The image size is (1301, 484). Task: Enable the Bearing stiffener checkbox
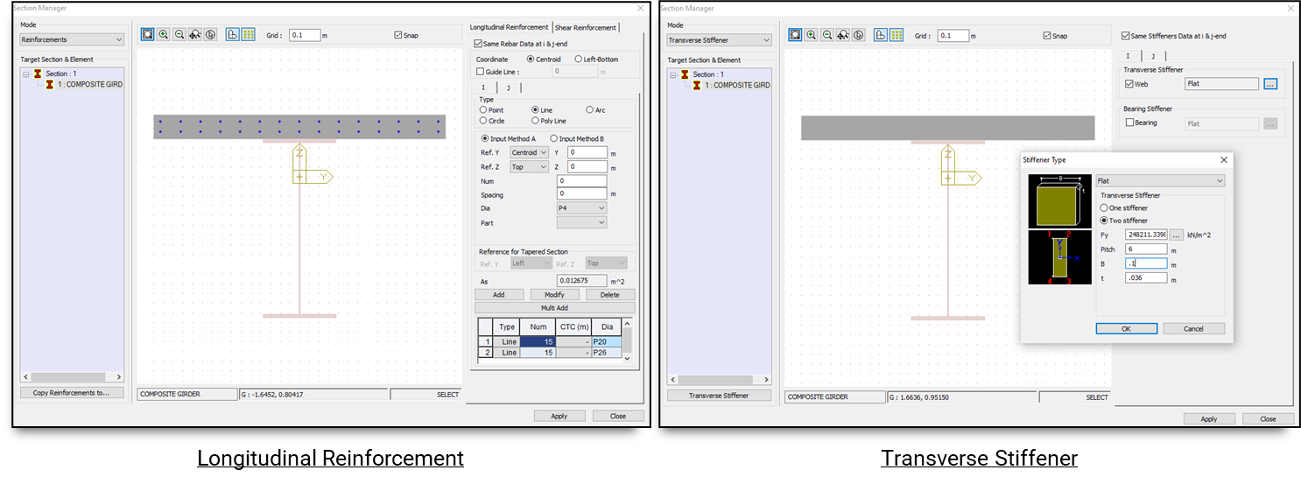(1129, 123)
